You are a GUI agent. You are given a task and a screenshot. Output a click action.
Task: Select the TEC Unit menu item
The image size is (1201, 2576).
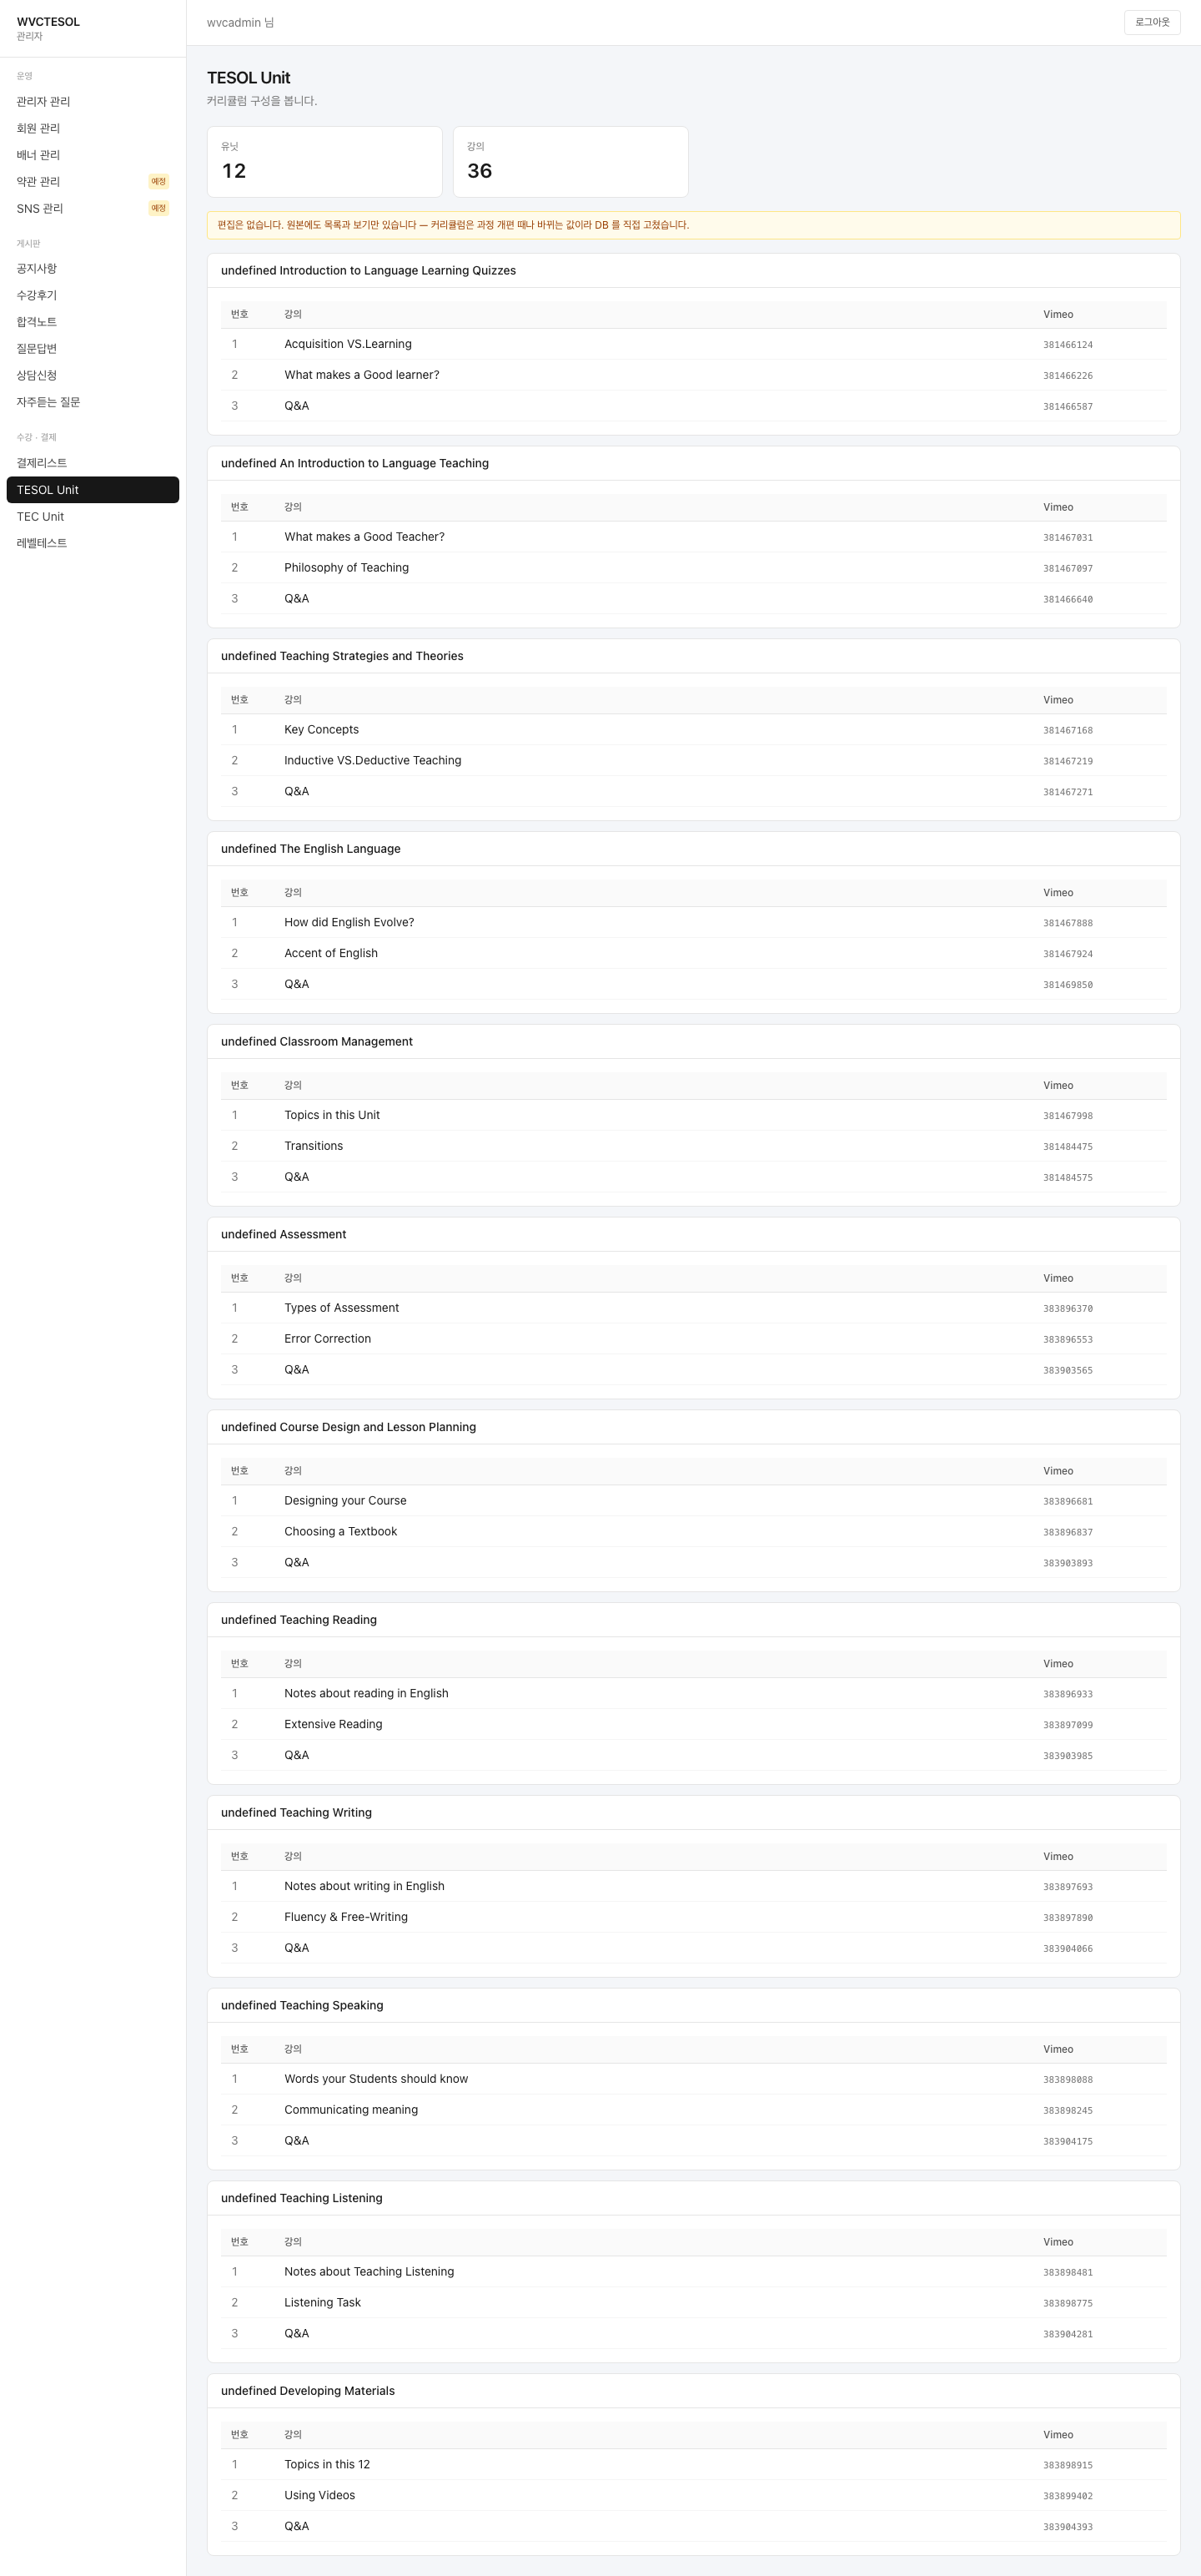pyautogui.click(x=93, y=517)
